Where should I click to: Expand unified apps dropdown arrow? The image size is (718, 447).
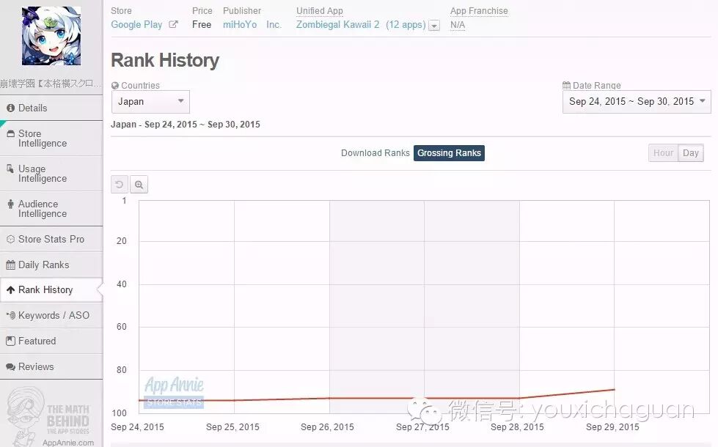click(434, 26)
